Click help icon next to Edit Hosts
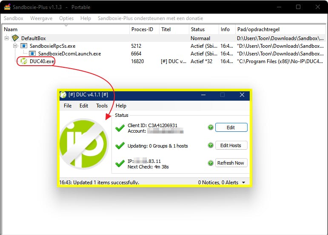Screen dimensions: 328x235 tap(211, 145)
